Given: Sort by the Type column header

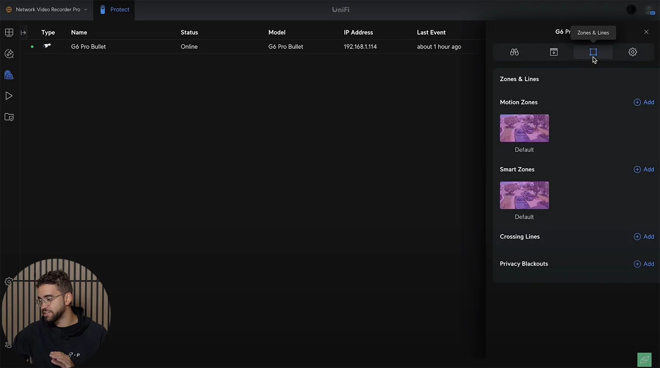Looking at the screenshot, I should 48,32.
